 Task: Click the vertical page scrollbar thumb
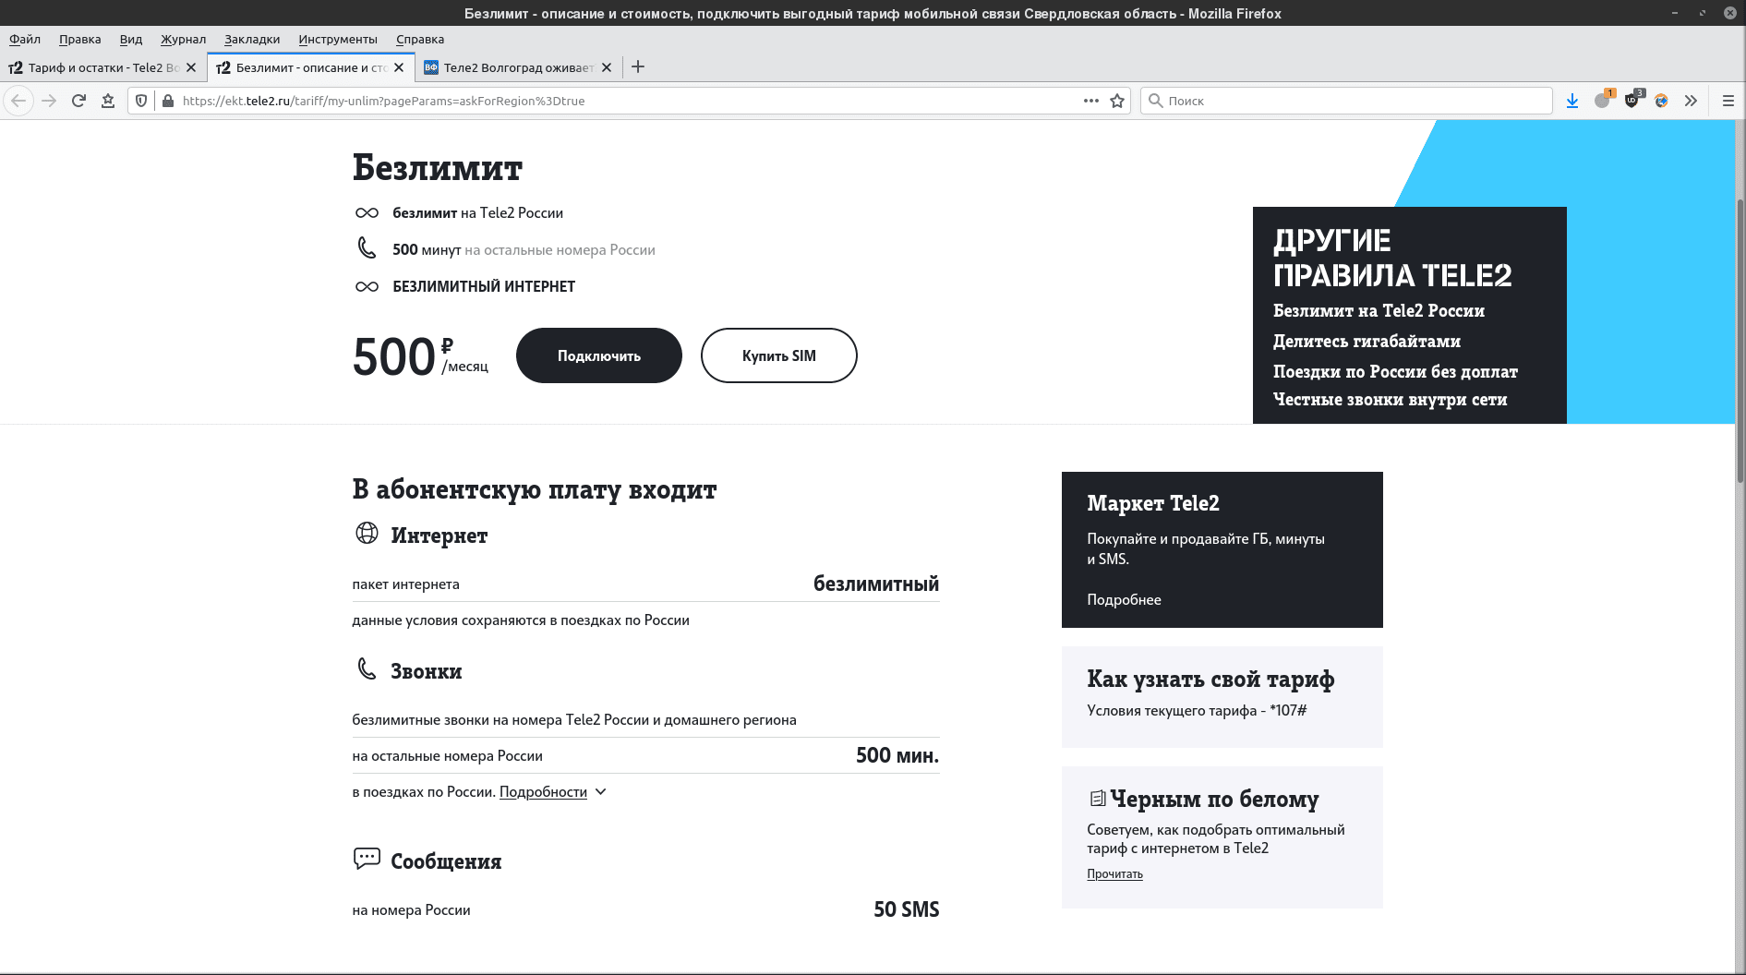tap(1741, 341)
